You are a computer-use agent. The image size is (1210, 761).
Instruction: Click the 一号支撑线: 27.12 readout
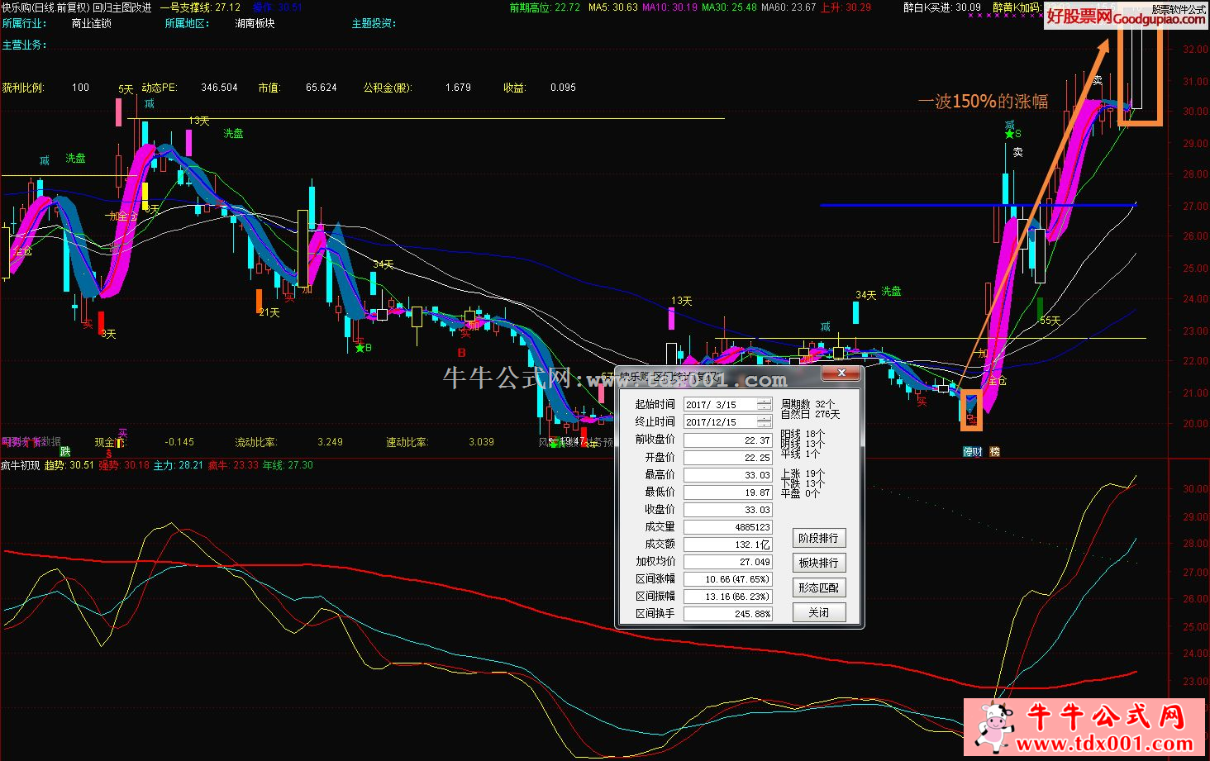[200, 7]
